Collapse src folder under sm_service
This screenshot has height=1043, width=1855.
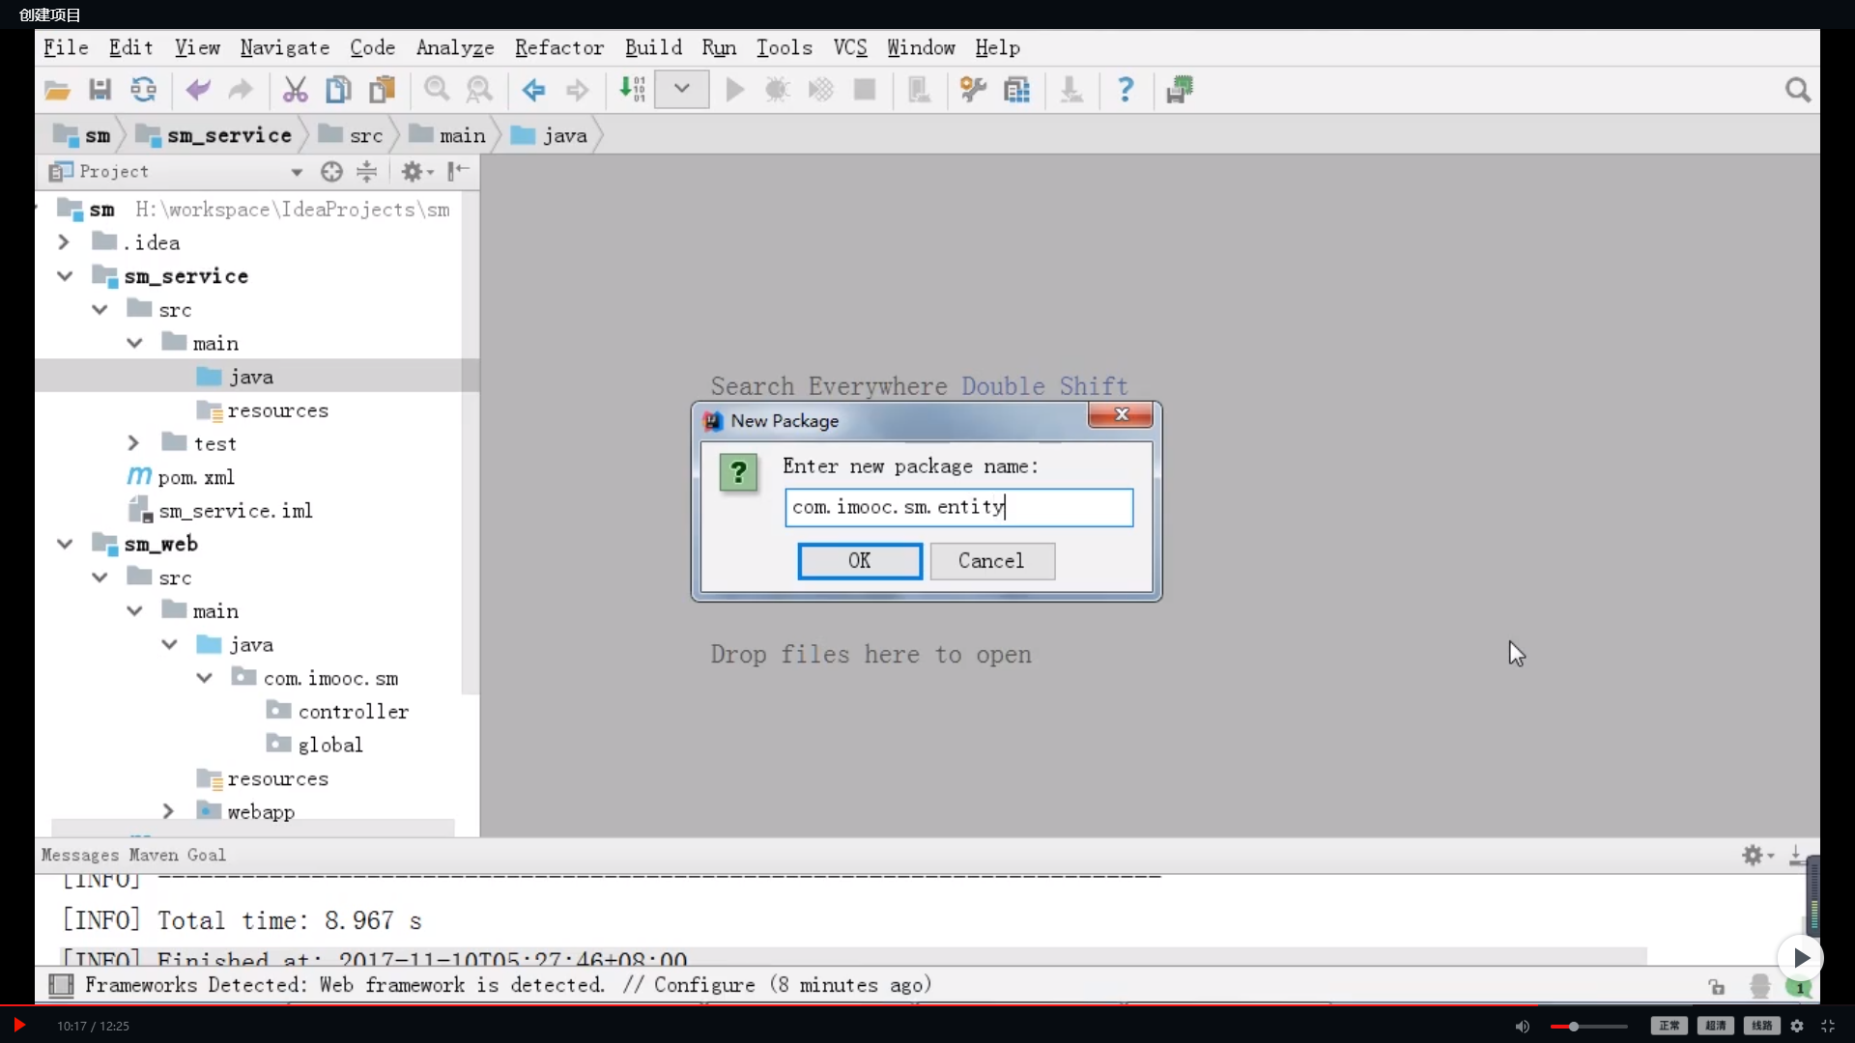100,309
